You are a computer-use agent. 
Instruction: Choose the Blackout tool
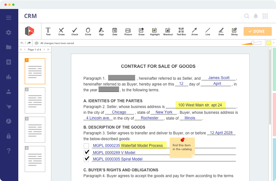(168, 31)
